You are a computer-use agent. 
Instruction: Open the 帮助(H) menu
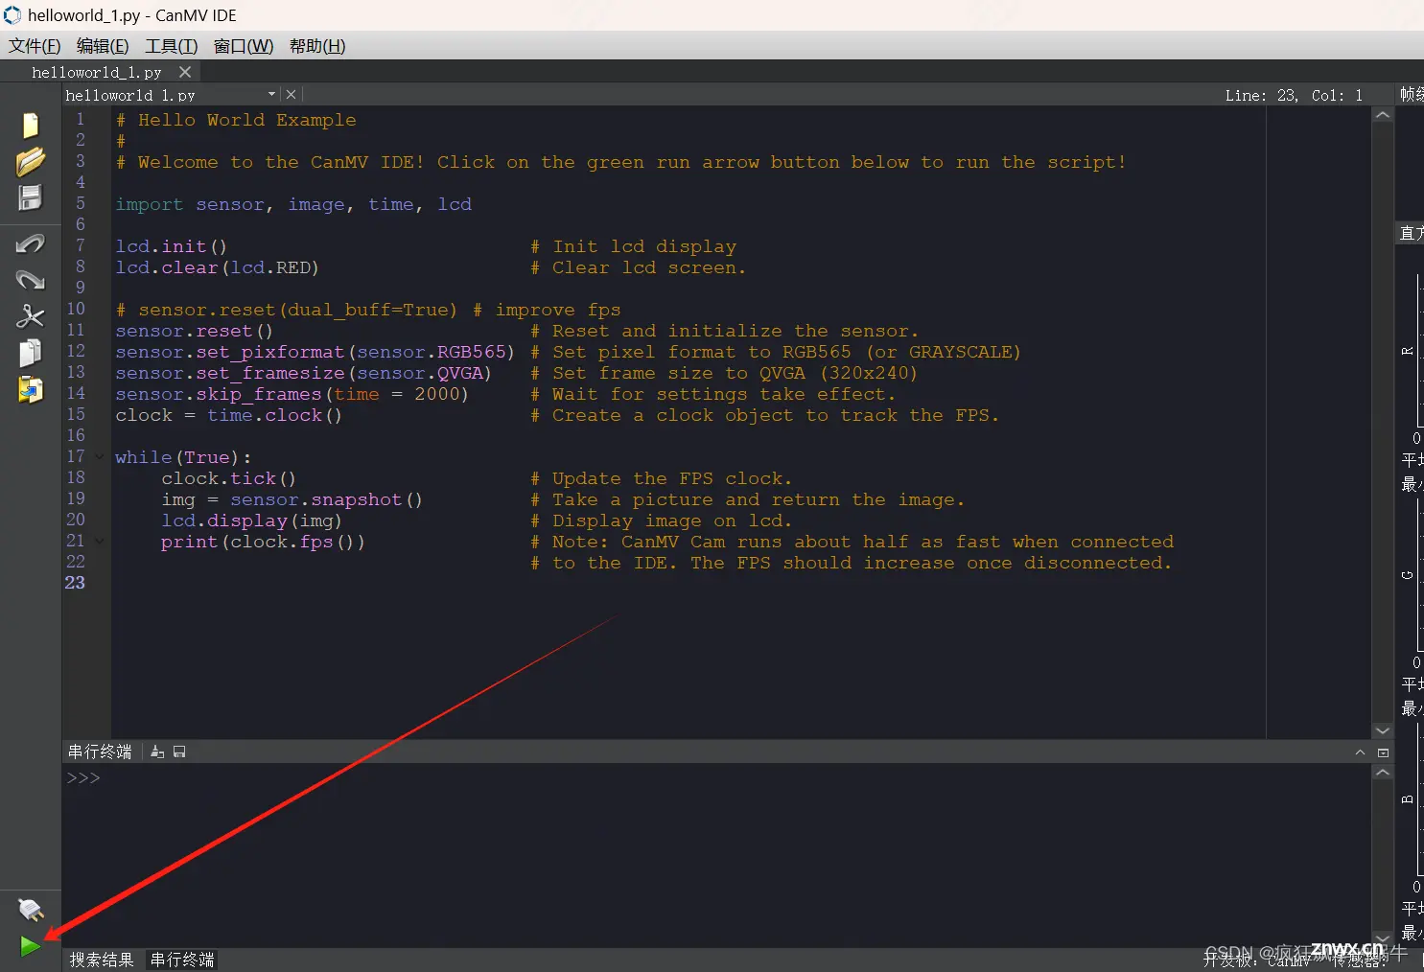(x=317, y=46)
